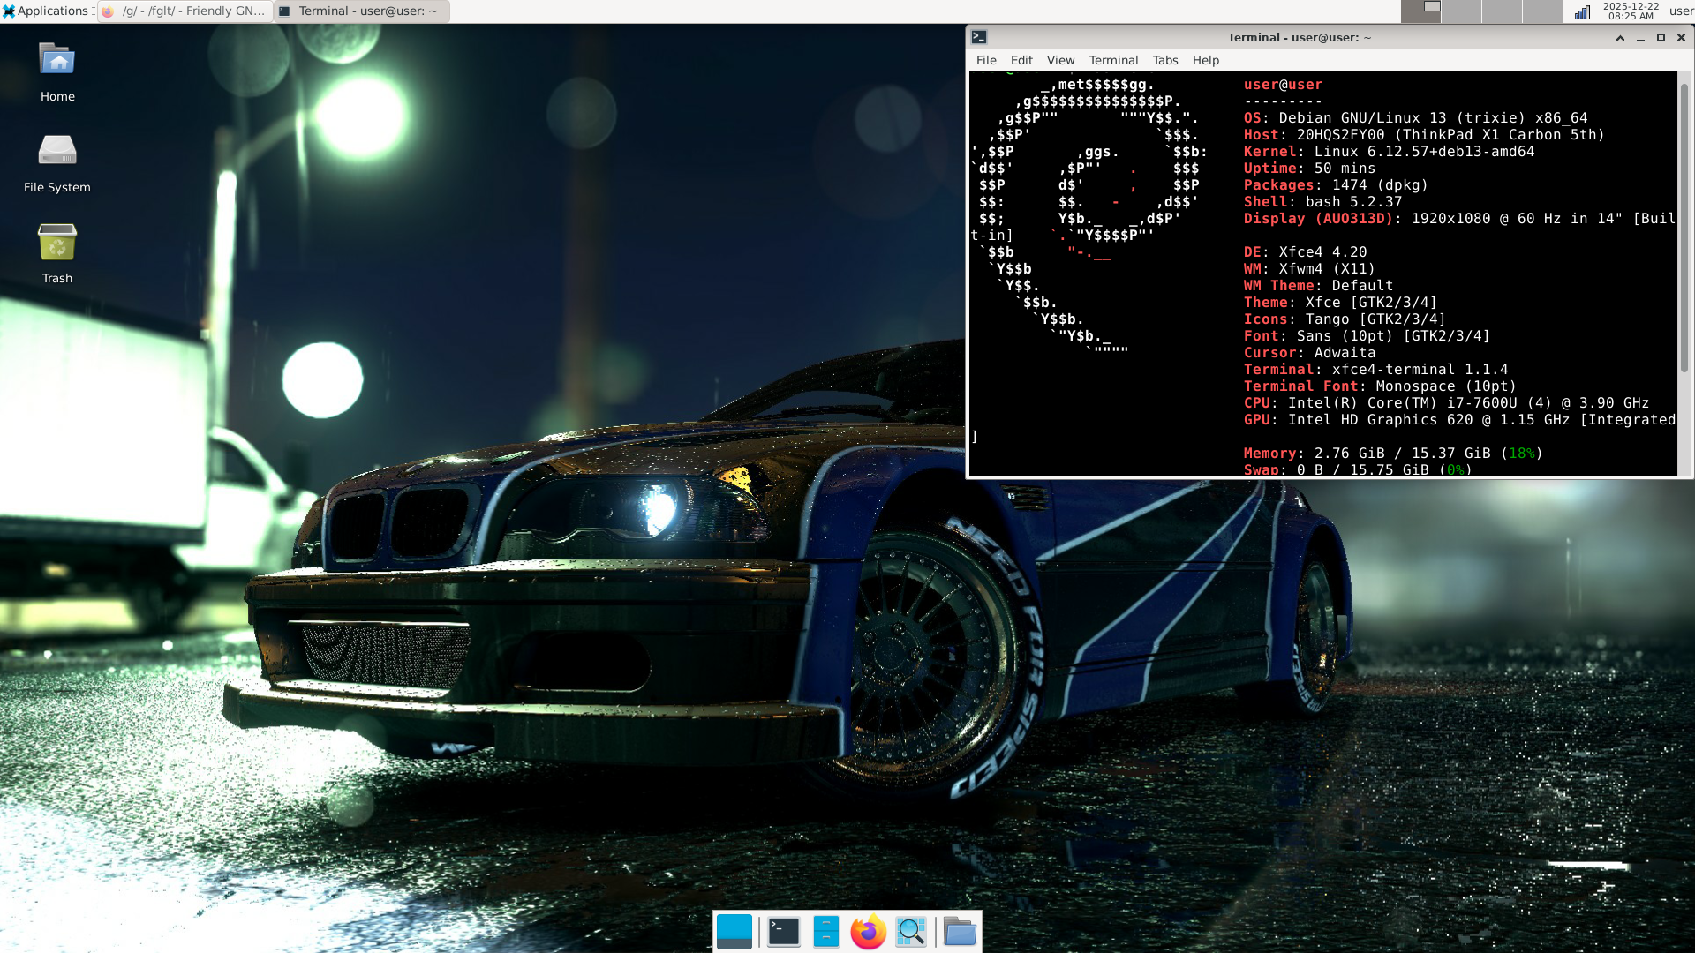
Task: Click the network signal strength tray icon
Action: point(1583,11)
